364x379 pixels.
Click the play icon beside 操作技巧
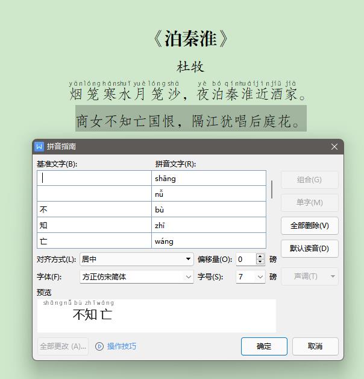click(x=99, y=346)
